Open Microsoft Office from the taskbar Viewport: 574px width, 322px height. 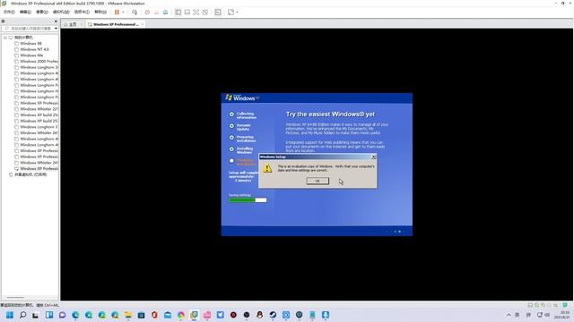click(154, 315)
